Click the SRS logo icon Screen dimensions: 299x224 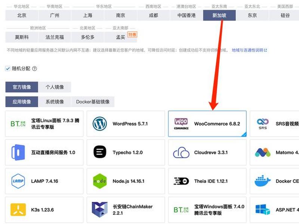click(263, 124)
